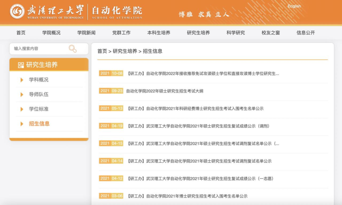
Task: Click the magnifying glass search icon
Action: 73,49
